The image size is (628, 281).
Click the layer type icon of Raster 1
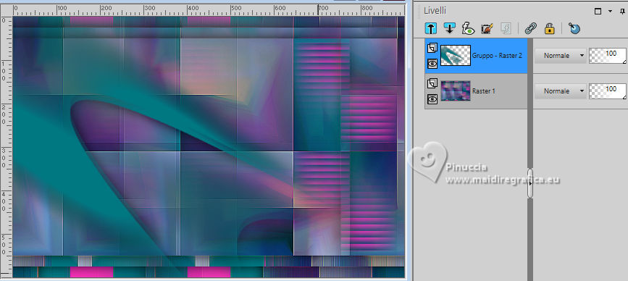pyautogui.click(x=432, y=84)
